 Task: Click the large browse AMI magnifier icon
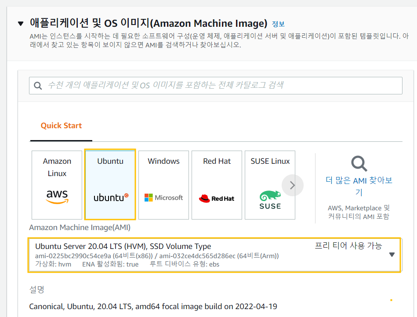pos(359,164)
